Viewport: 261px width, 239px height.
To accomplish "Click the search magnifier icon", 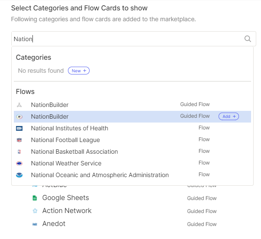I will [248, 39].
